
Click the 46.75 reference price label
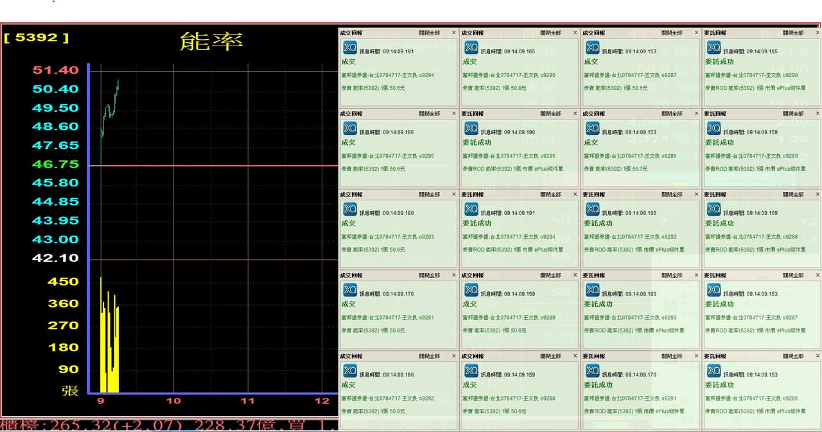tap(55, 164)
